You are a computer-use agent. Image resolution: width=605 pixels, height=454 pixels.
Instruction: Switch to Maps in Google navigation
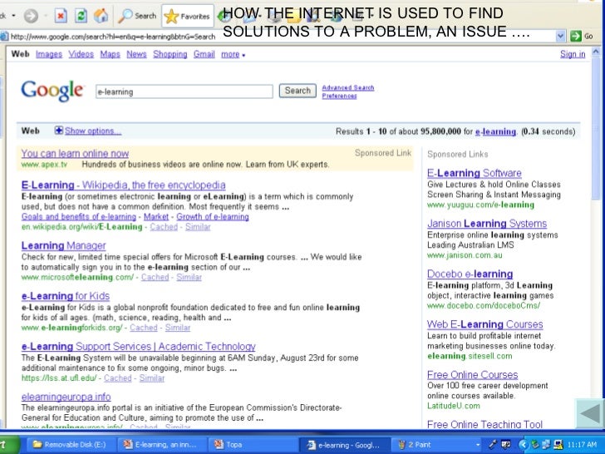coord(110,54)
